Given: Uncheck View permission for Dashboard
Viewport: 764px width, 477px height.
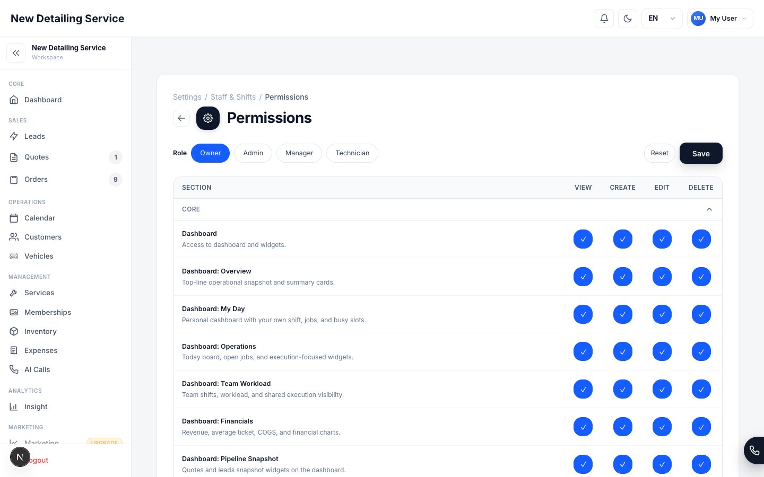Looking at the screenshot, I should [583, 239].
